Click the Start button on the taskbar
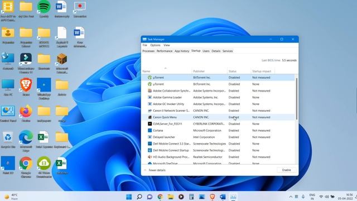The height and width of the screenshot is (201, 357). [129, 197]
